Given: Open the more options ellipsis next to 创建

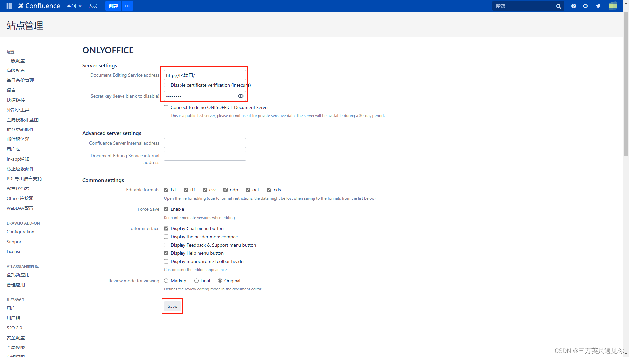Looking at the screenshot, I should 127,6.
